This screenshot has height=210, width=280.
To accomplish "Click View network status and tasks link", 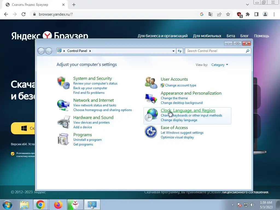I will point(95,105).
